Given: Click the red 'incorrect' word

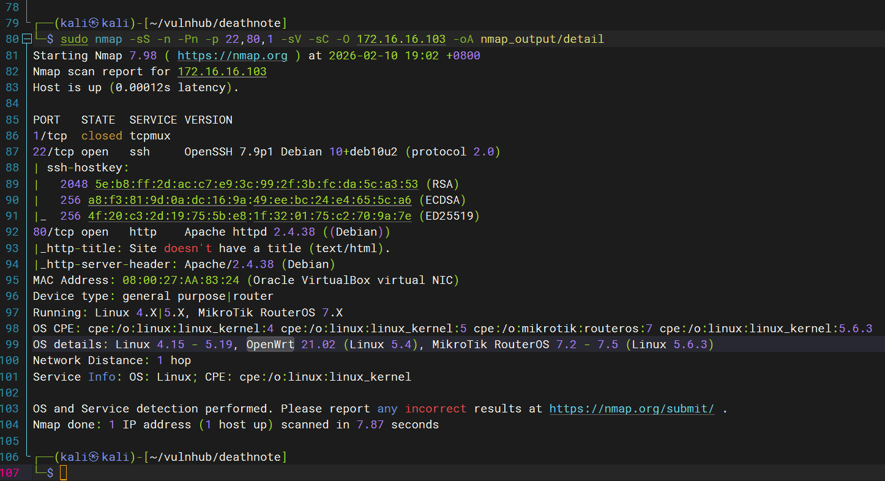Looking at the screenshot, I should 436,408.
